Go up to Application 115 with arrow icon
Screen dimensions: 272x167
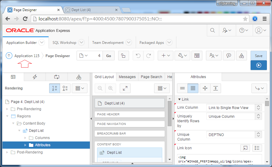coord(9,56)
